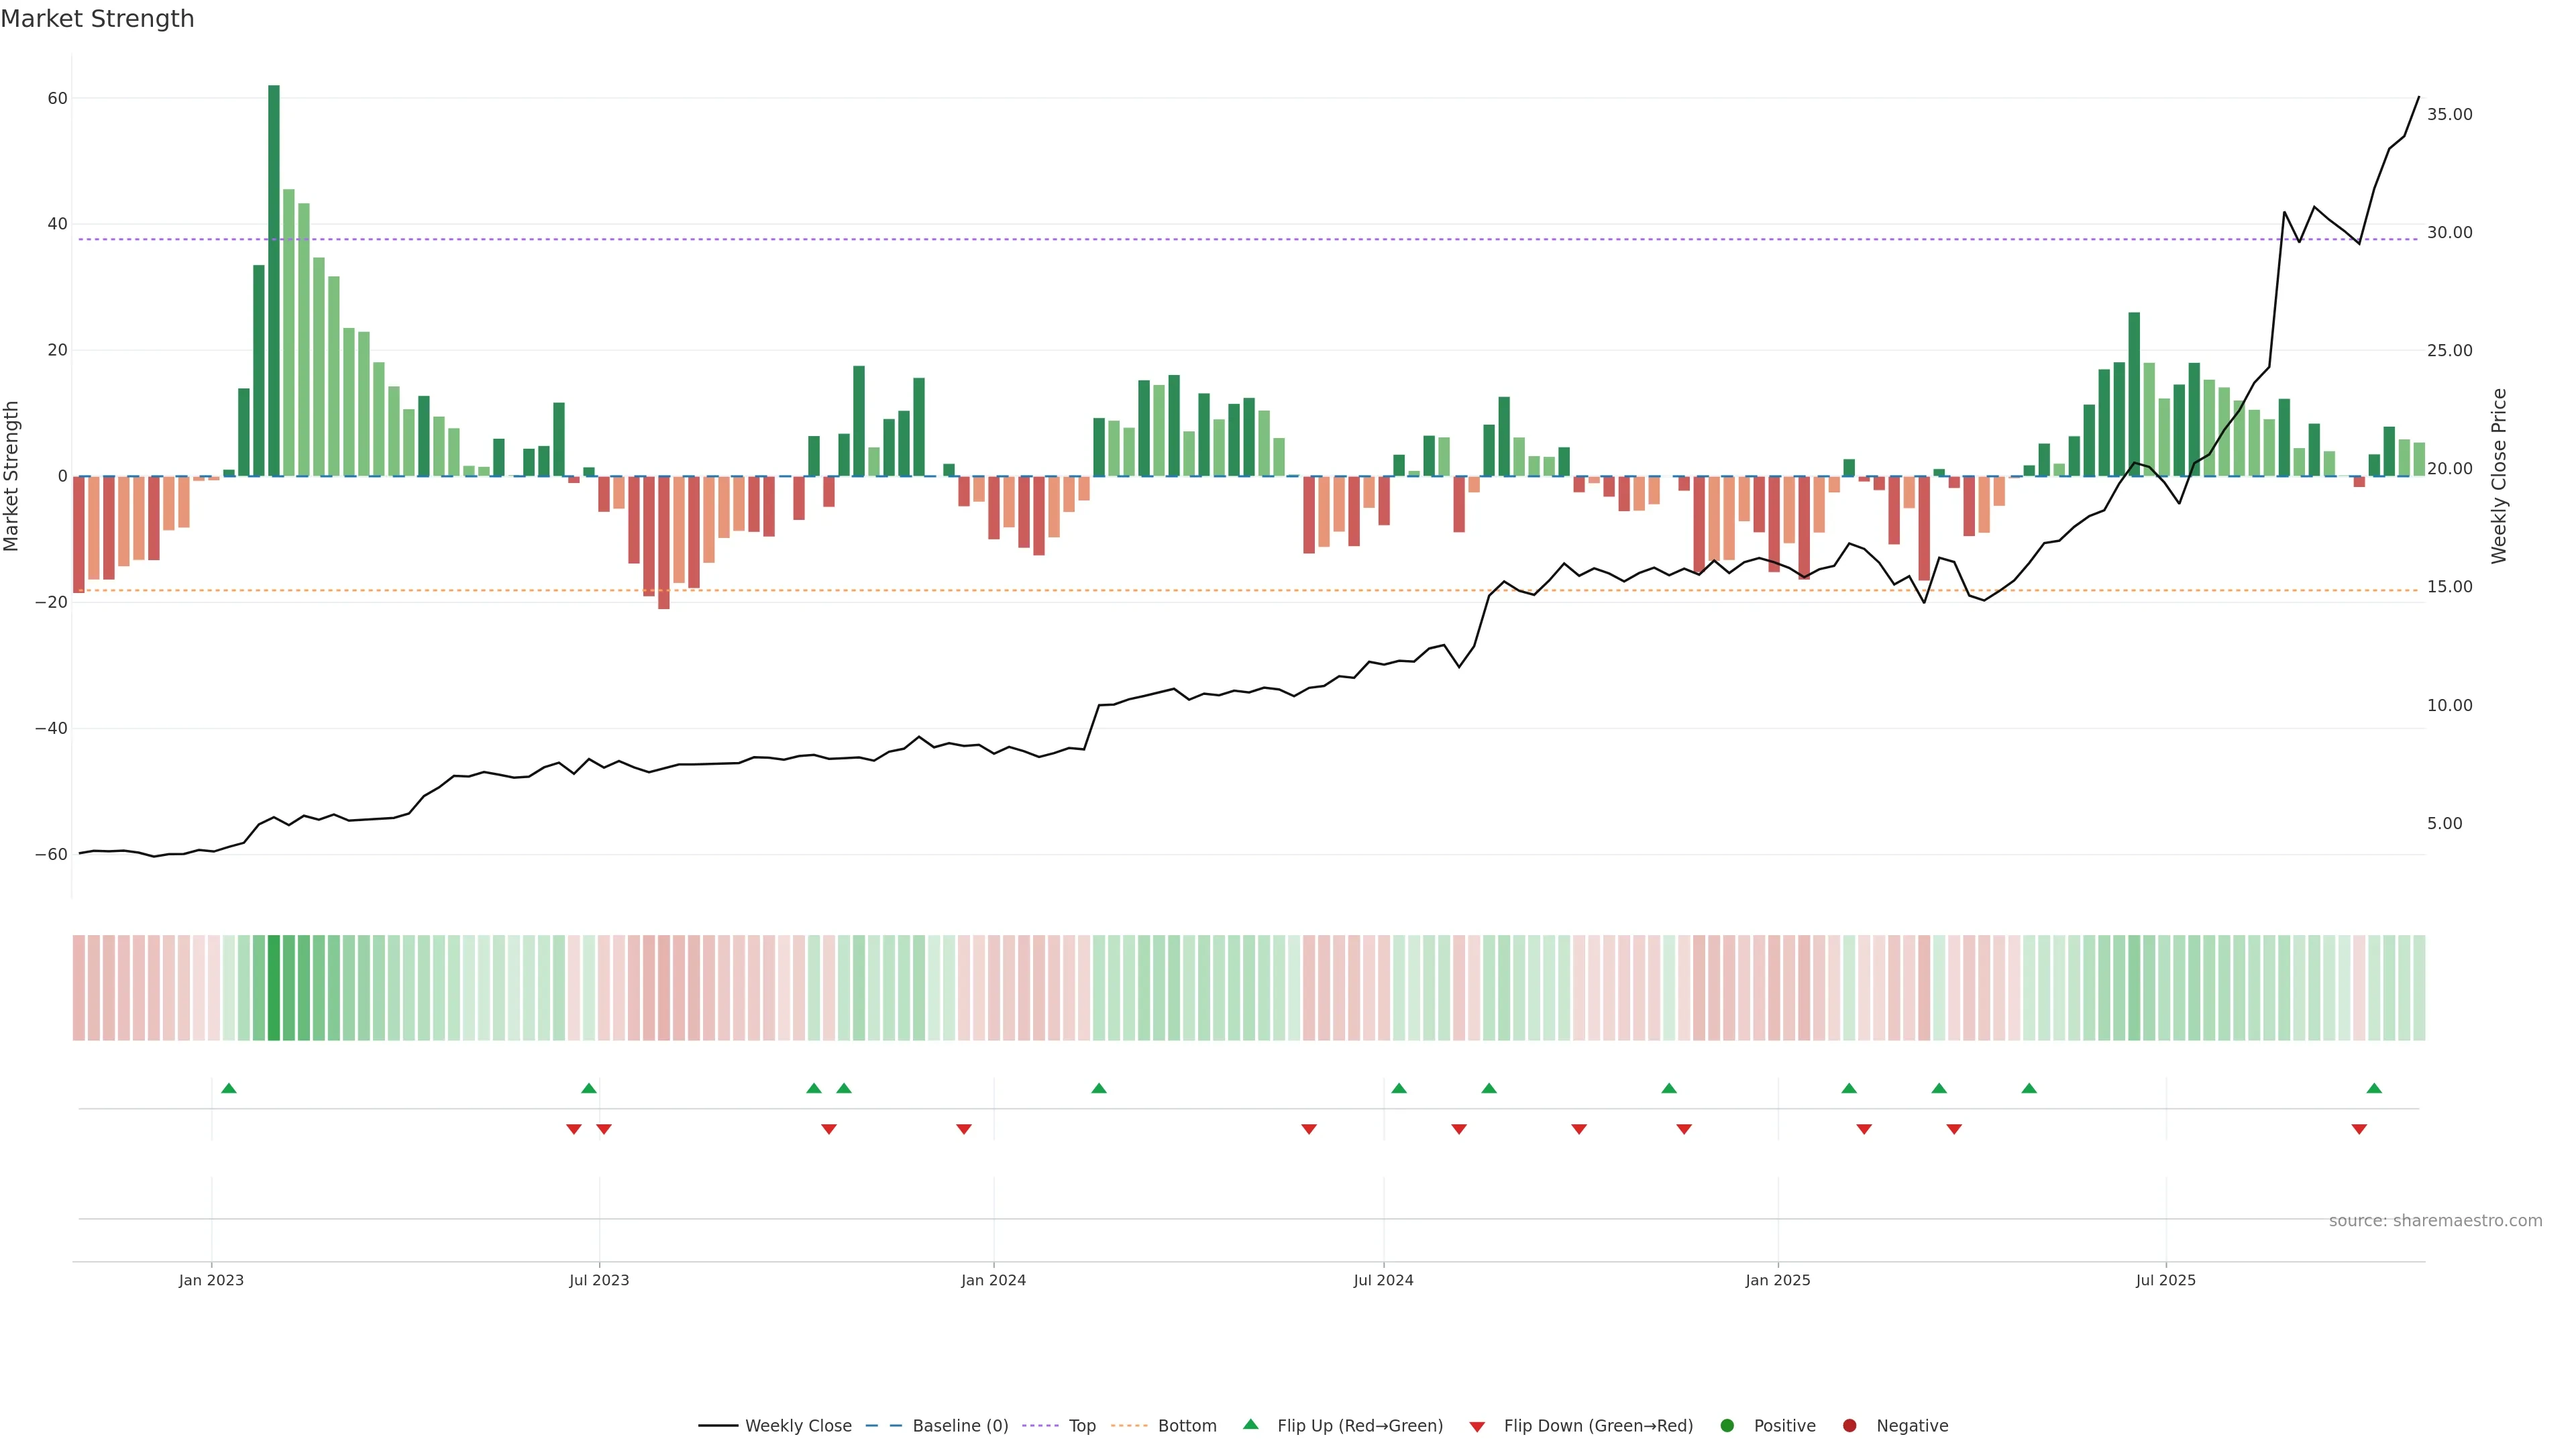Click the green flip-up triangle after Jan 2024
The height and width of the screenshot is (1449, 2576).
[1099, 1088]
